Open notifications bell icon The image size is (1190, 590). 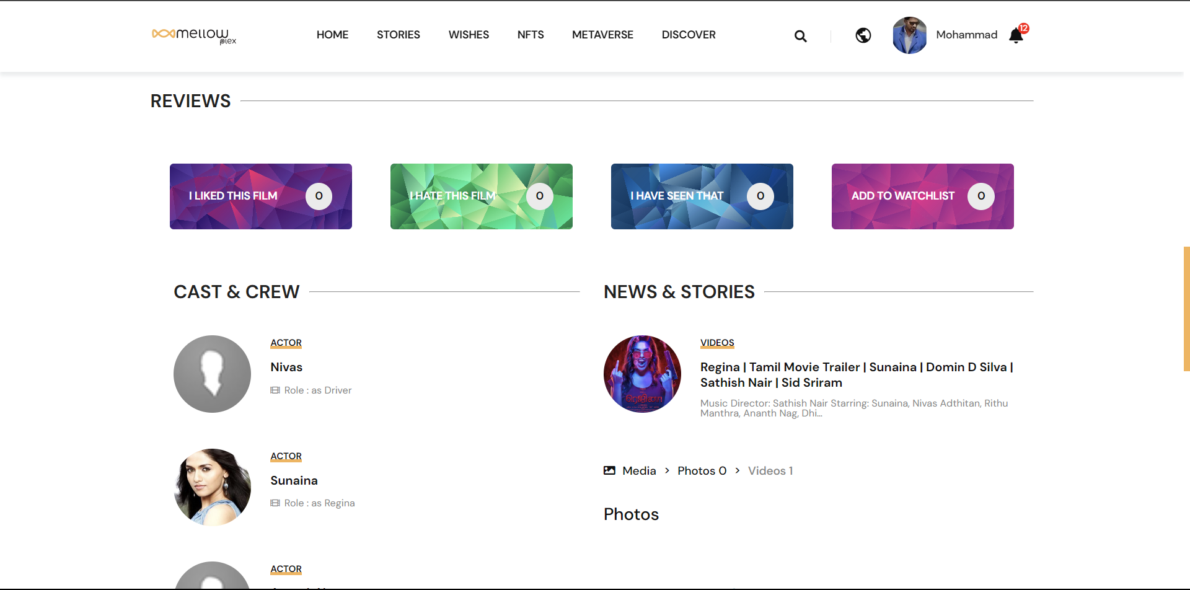[1016, 36]
